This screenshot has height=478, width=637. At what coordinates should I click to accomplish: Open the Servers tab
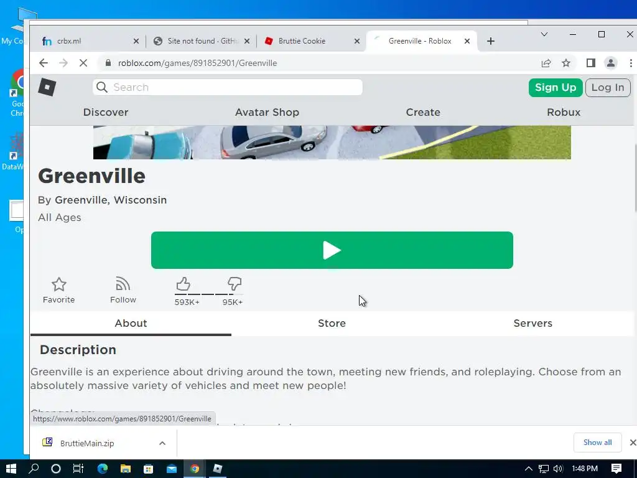(532, 323)
